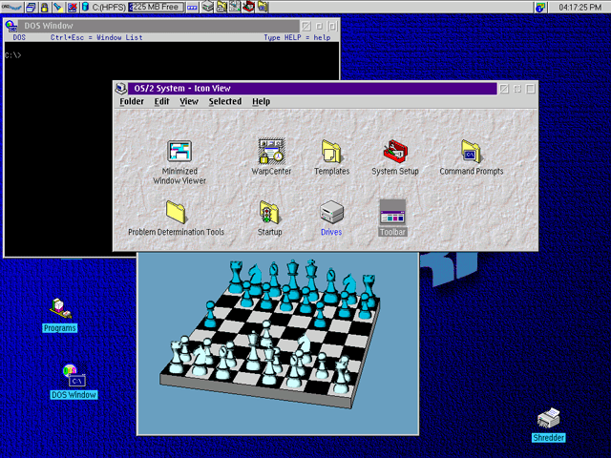Viewport: 611px width, 458px height.
Task: Open the command prompts folder tray icon
Action: pyautogui.click(x=263, y=7)
